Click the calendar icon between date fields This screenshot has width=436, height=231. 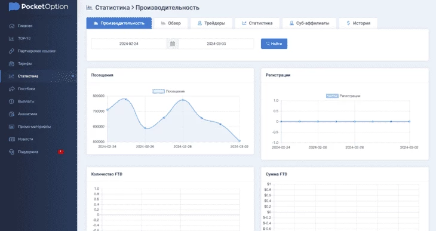(x=173, y=44)
